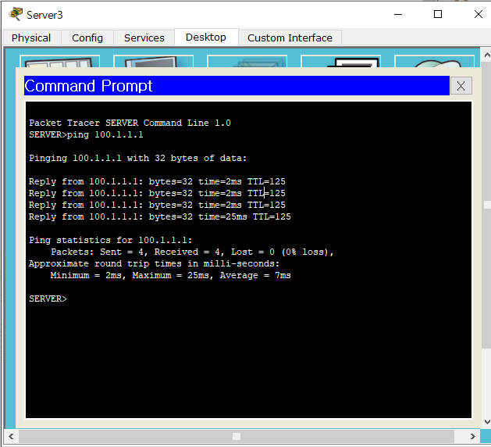Click the reply line with time=25ms
This screenshot has width=491, height=447.
tap(160, 216)
